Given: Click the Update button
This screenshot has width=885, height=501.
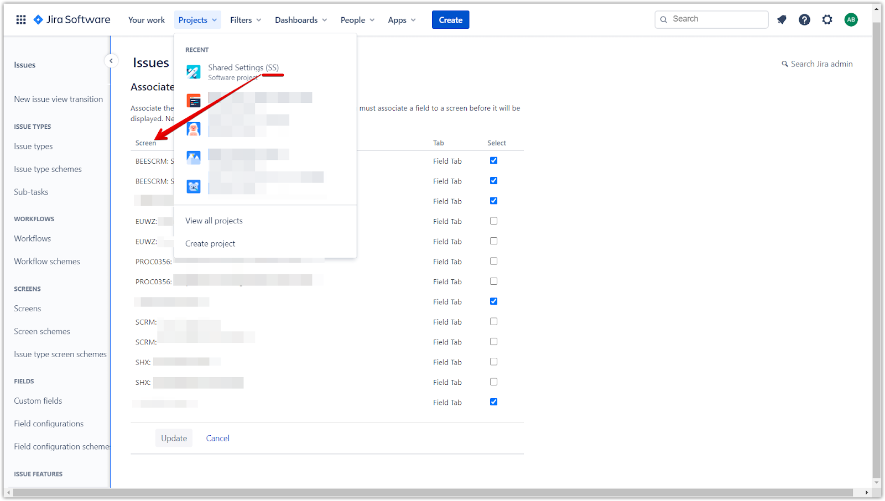Looking at the screenshot, I should (174, 438).
